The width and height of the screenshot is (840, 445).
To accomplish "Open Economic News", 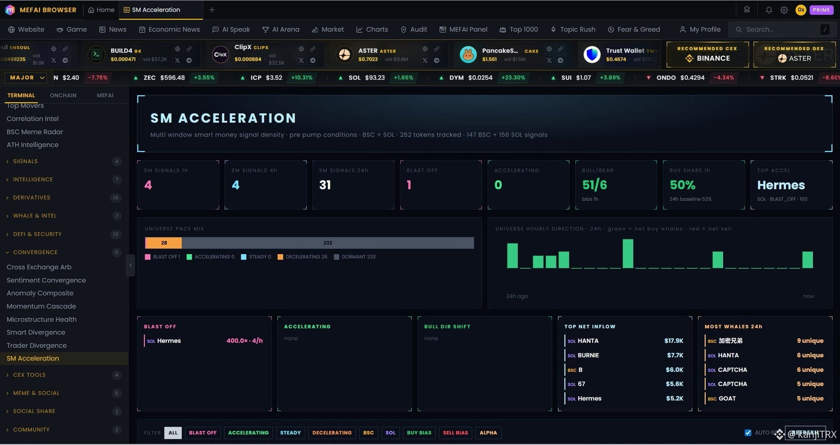I will (169, 30).
